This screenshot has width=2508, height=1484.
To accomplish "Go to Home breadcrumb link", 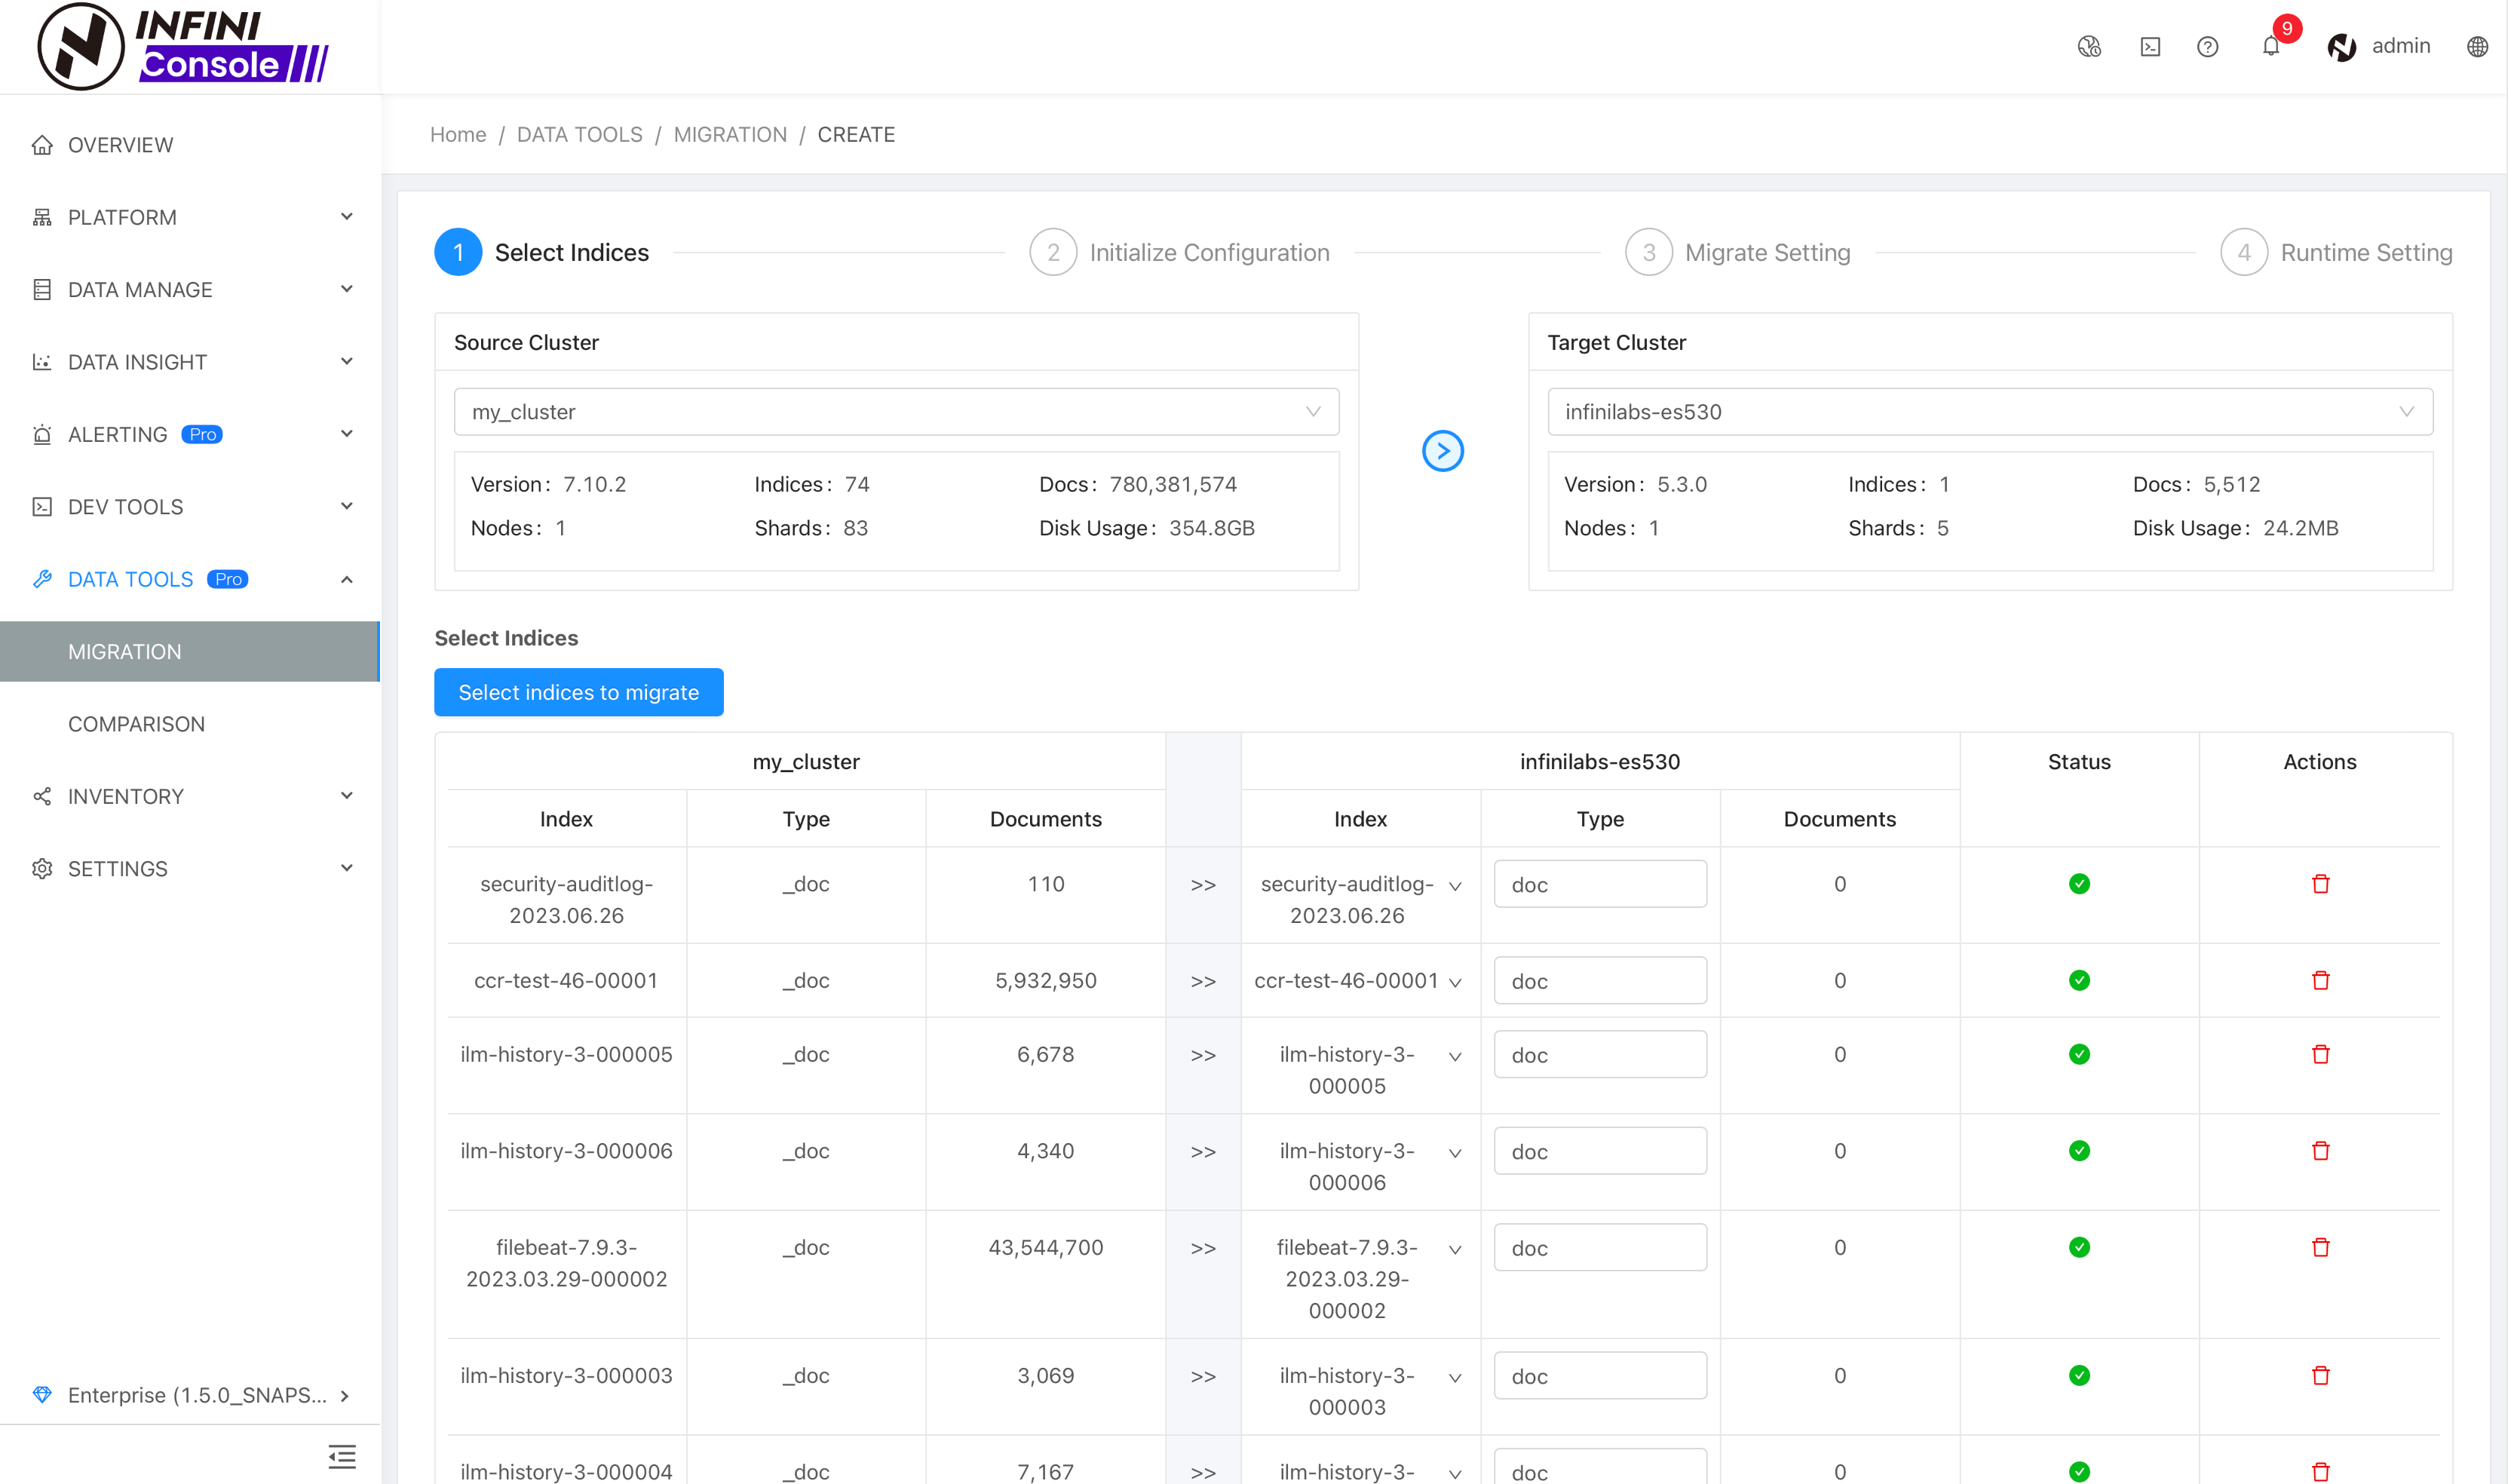I will (458, 134).
